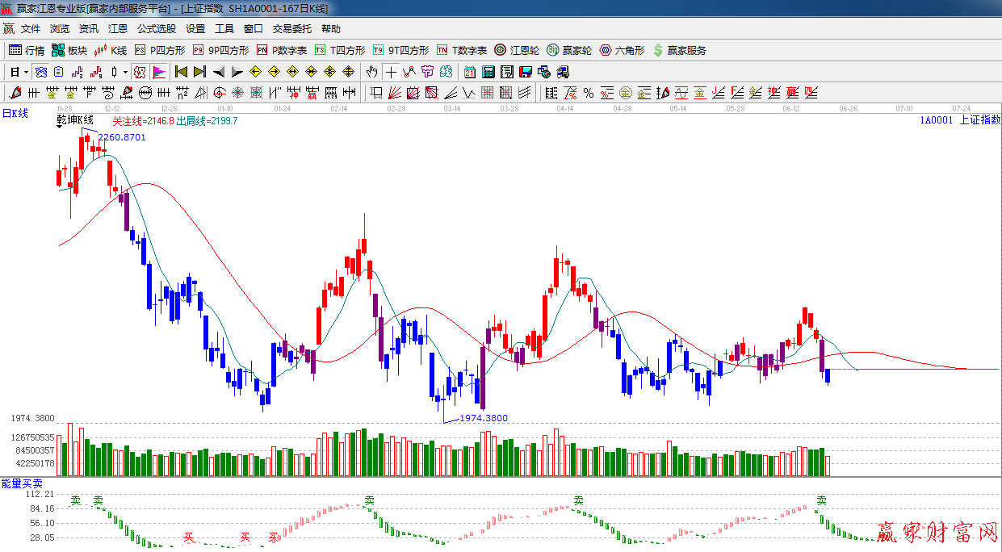Jump to last bar with skip-forward icon

click(199, 72)
